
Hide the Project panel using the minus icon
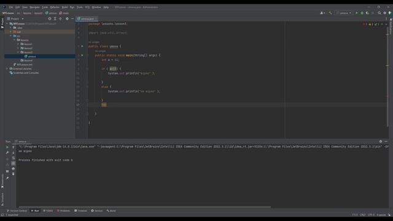[72, 19]
